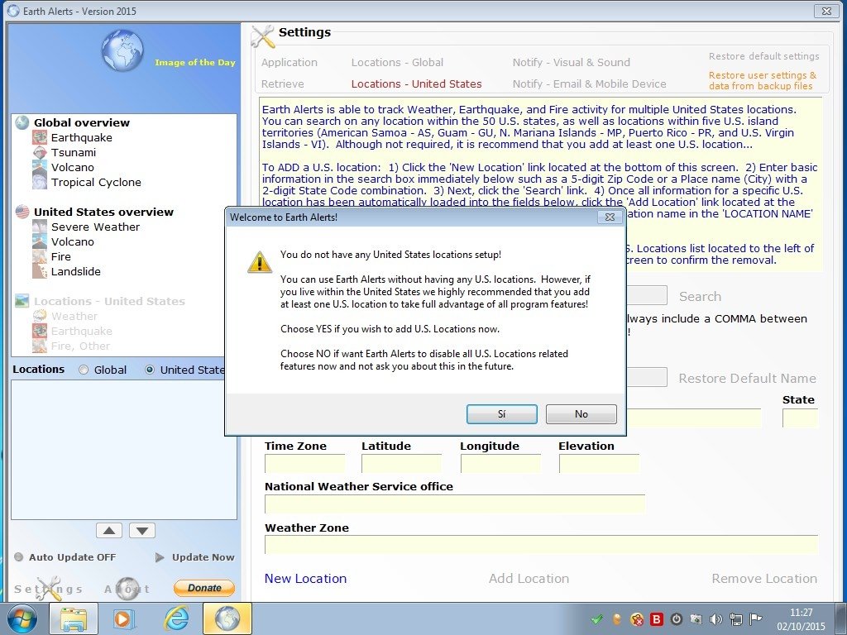This screenshot has width=847, height=635.
Task: Click the National Weather Service office field
Action: 455,504
